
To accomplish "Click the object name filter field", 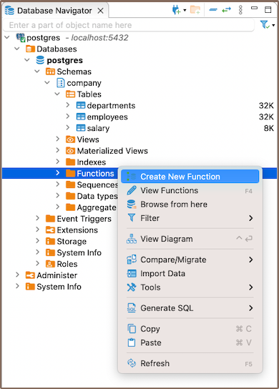I will click(129, 25).
